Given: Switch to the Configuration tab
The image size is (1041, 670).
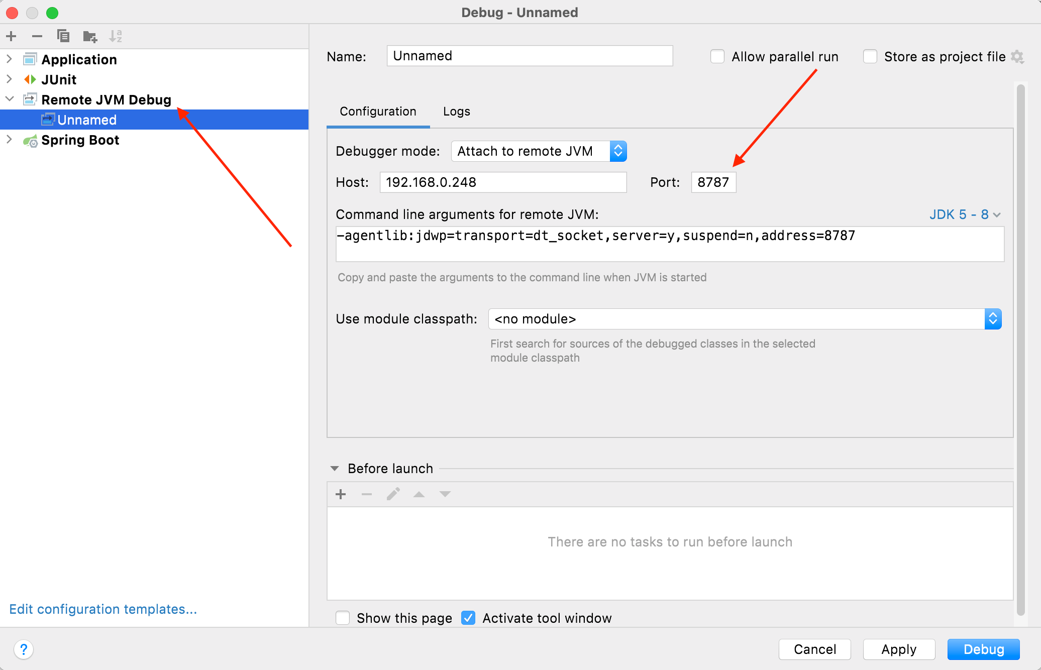Looking at the screenshot, I should pos(378,111).
